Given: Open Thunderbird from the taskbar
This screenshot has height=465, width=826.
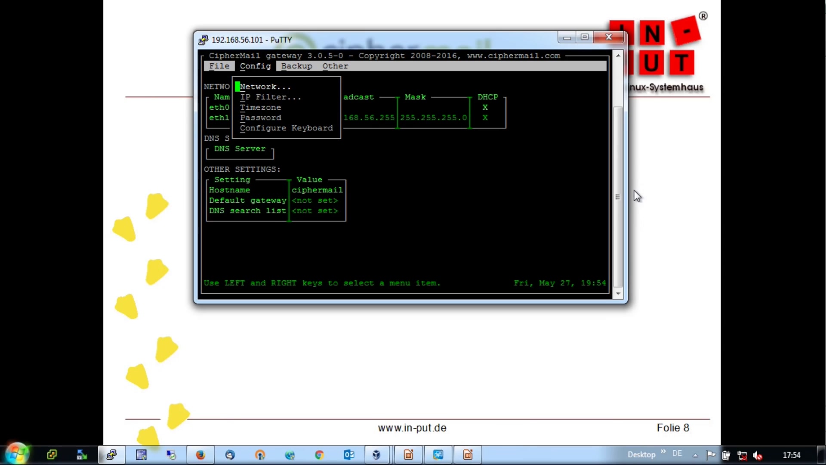Looking at the screenshot, I should [230, 455].
